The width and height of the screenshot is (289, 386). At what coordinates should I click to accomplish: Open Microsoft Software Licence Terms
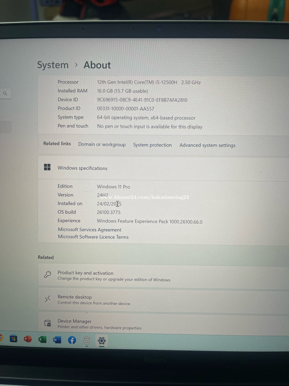(x=93, y=237)
